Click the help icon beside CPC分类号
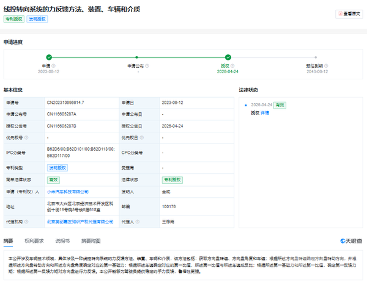 (145, 152)
